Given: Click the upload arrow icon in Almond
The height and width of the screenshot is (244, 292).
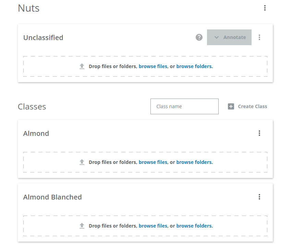Looking at the screenshot, I should pos(82,162).
